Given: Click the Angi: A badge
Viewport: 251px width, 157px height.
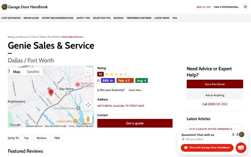Looking at the screenshot, I should tap(142, 80).
